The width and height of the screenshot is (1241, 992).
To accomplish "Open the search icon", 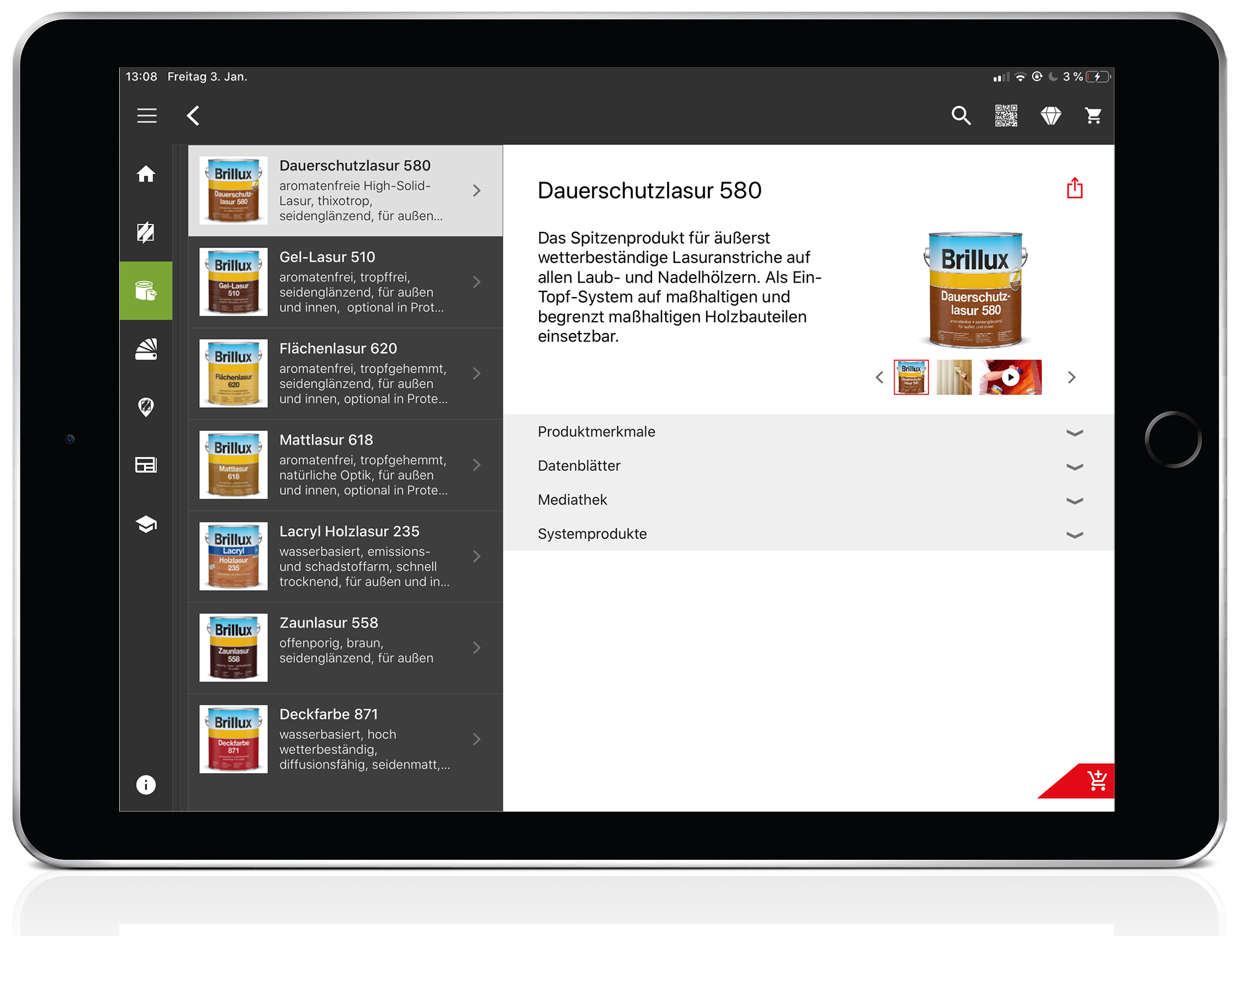I will [x=961, y=115].
